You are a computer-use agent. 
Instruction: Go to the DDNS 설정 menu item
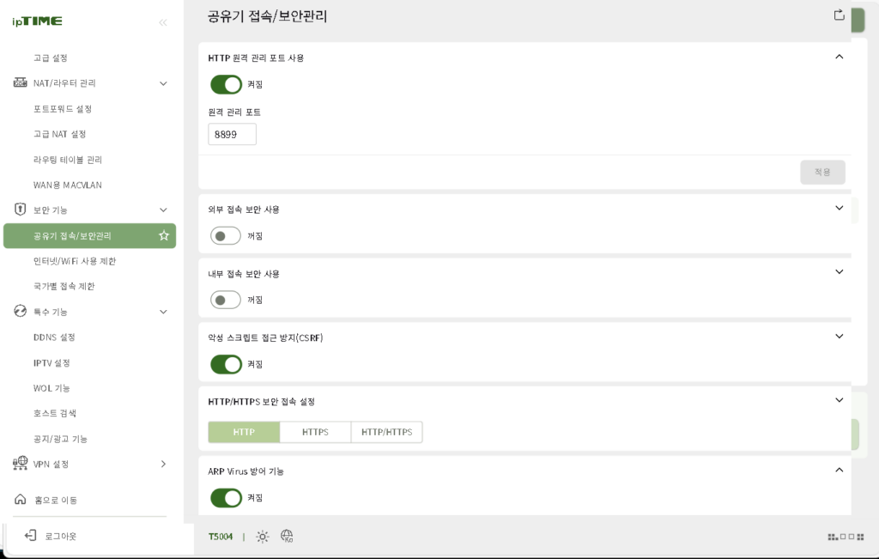54,337
